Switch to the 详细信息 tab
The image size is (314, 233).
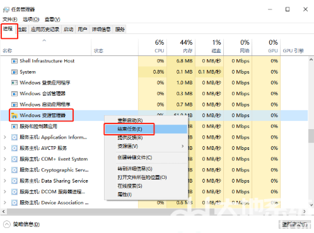101,30
